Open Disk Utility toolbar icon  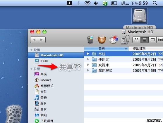125,40
